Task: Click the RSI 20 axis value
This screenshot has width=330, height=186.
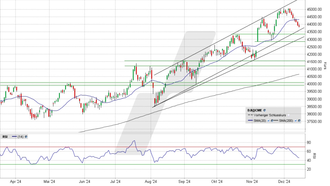Action: tap(309, 169)
